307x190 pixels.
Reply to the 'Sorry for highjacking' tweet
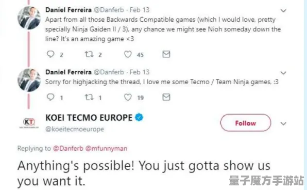(50, 97)
